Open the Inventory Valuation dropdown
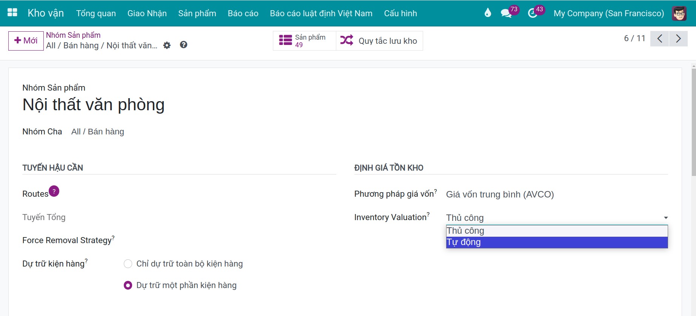Viewport: 696px width, 316px height. point(557,218)
